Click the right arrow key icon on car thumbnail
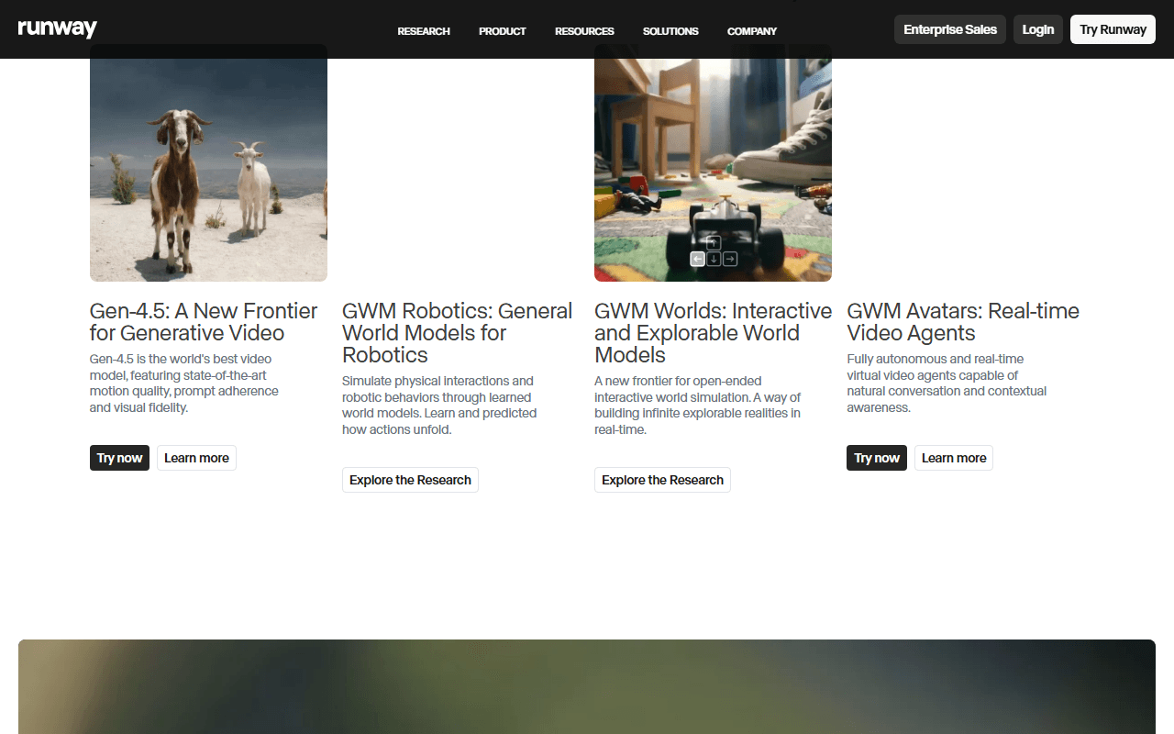This screenshot has width=1174, height=734. point(730,260)
